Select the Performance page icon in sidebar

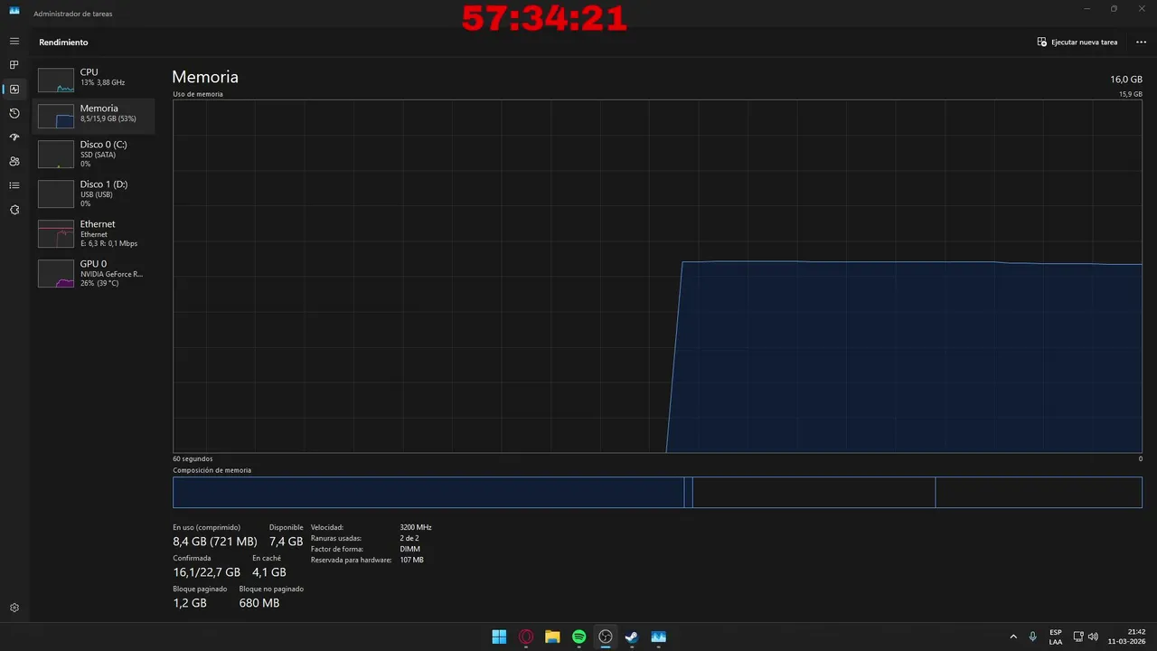pos(14,90)
